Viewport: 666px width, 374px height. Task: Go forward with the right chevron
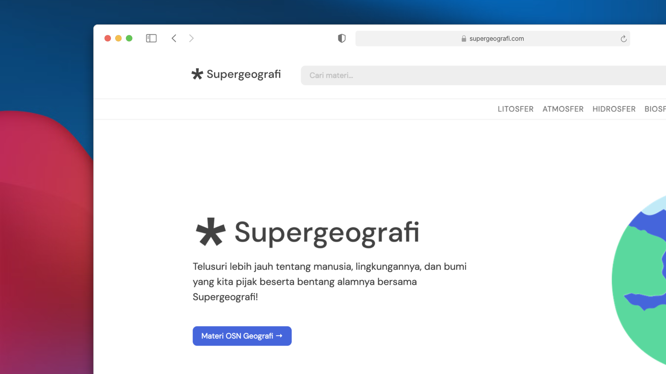(191, 38)
